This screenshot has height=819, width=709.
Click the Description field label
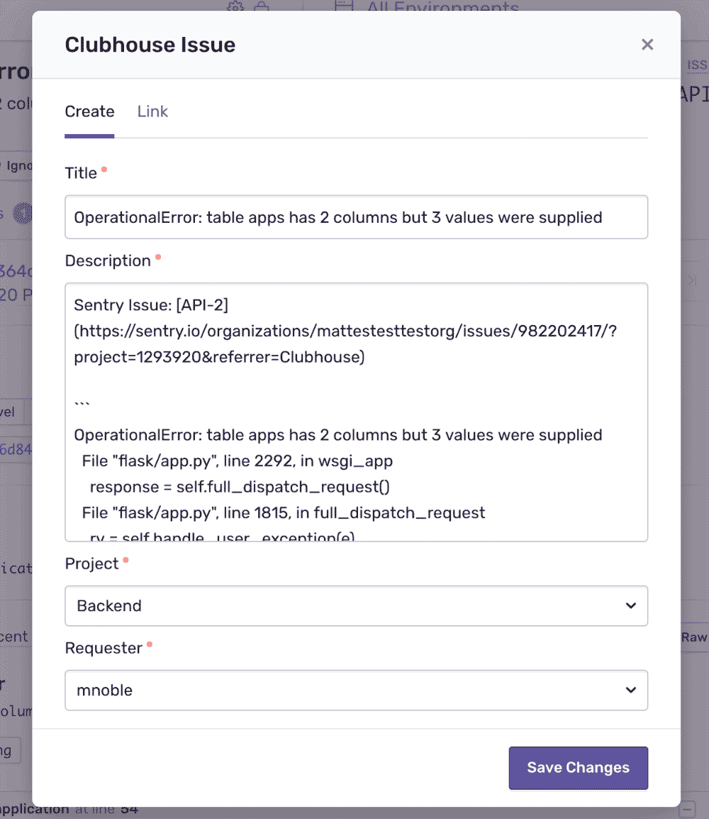tap(108, 260)
